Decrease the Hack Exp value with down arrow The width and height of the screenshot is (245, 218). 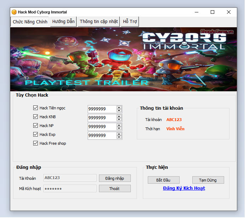(x=119, y=137)
